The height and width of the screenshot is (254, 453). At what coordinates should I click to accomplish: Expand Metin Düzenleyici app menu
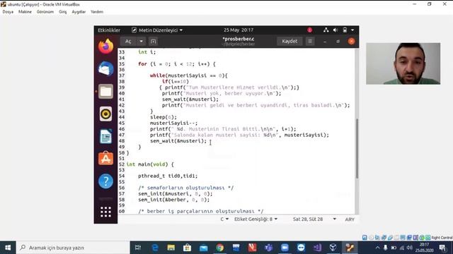(x=157, y=30)
